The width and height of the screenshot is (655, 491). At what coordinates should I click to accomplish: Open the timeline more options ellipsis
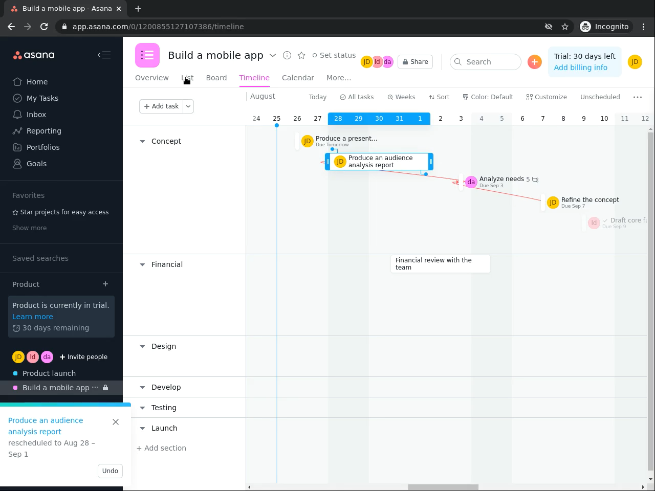pos(638,97)
